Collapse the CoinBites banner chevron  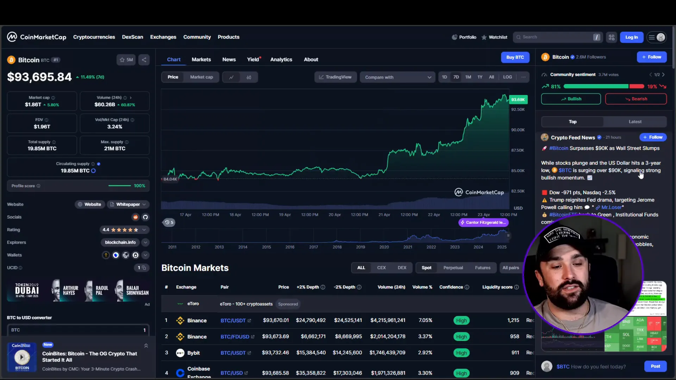coord(146,346)
